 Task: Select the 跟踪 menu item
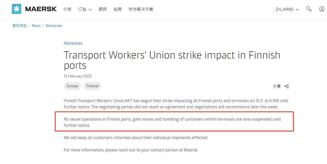[x=103, y=9]
